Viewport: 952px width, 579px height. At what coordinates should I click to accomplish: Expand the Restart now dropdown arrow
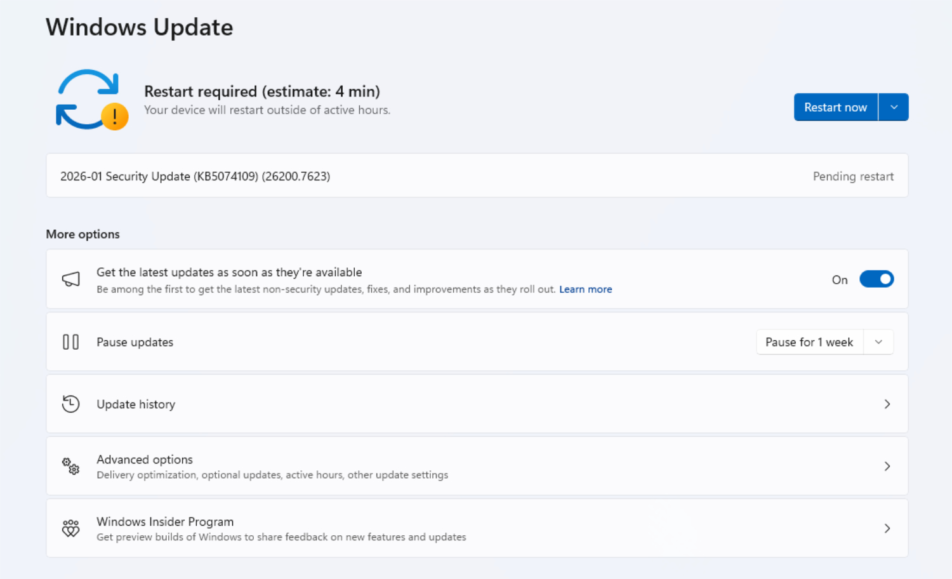(x=894, y=107)
